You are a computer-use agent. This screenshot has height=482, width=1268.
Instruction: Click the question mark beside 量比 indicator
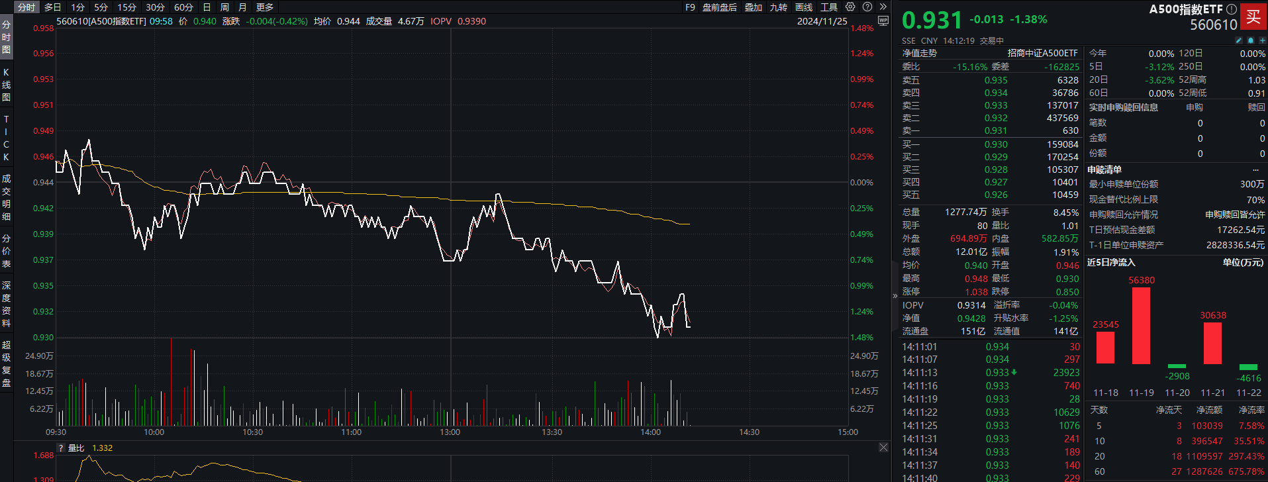[x=61, y=448]
